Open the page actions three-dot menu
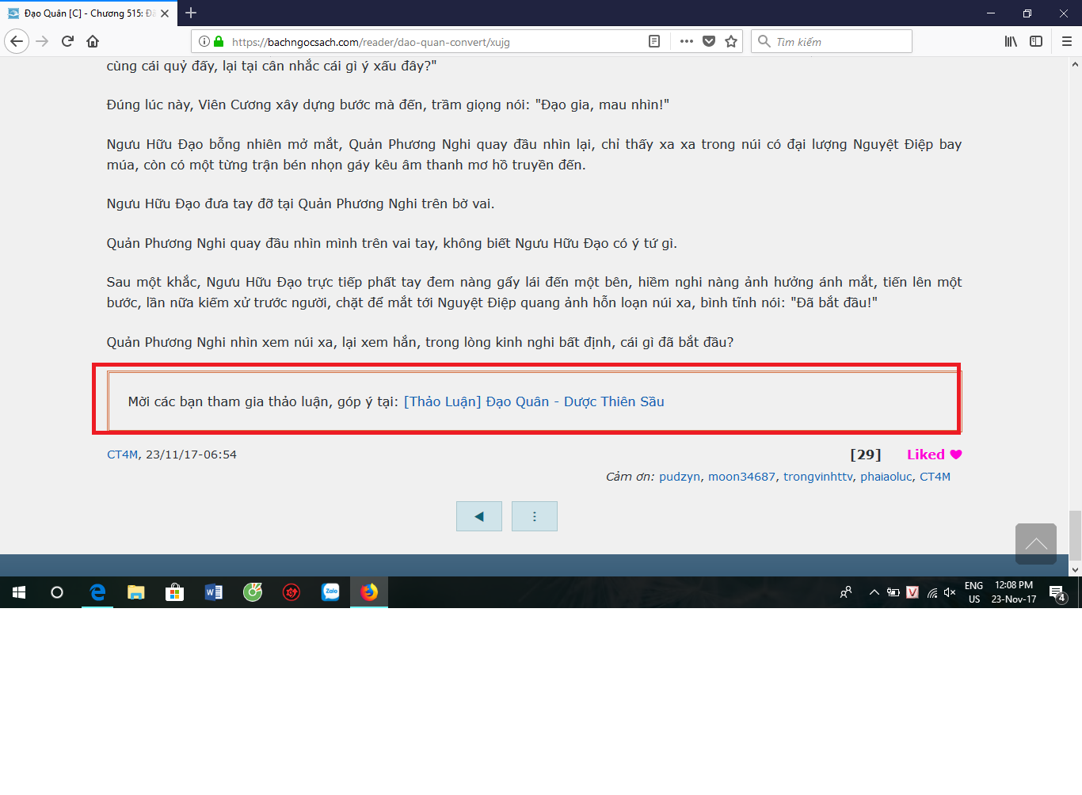This screenshot has width=1082, height=795. click(686, 41)
